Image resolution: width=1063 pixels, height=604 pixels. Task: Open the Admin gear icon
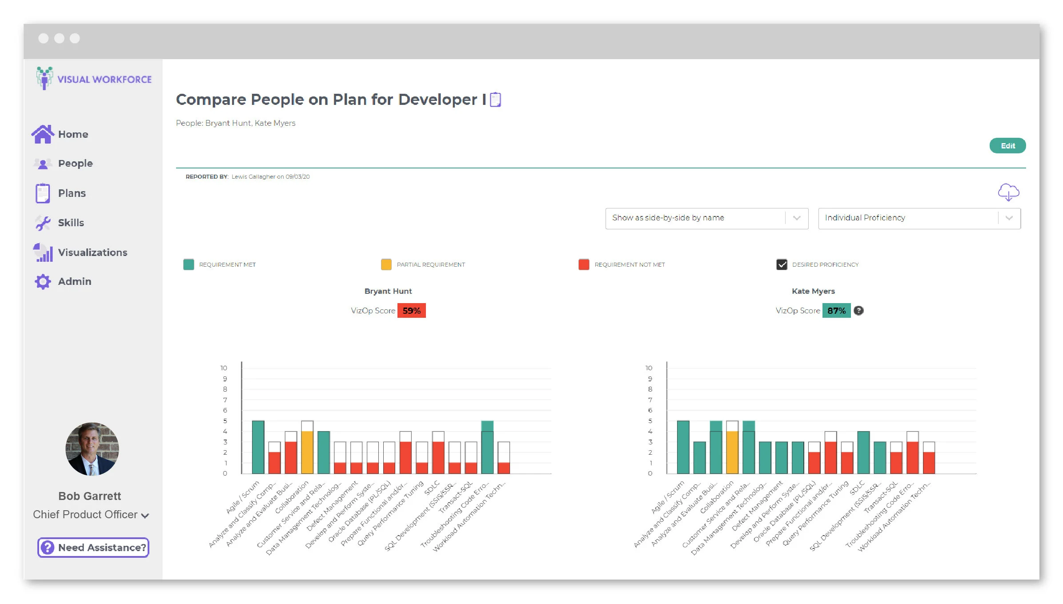[42, 281]
